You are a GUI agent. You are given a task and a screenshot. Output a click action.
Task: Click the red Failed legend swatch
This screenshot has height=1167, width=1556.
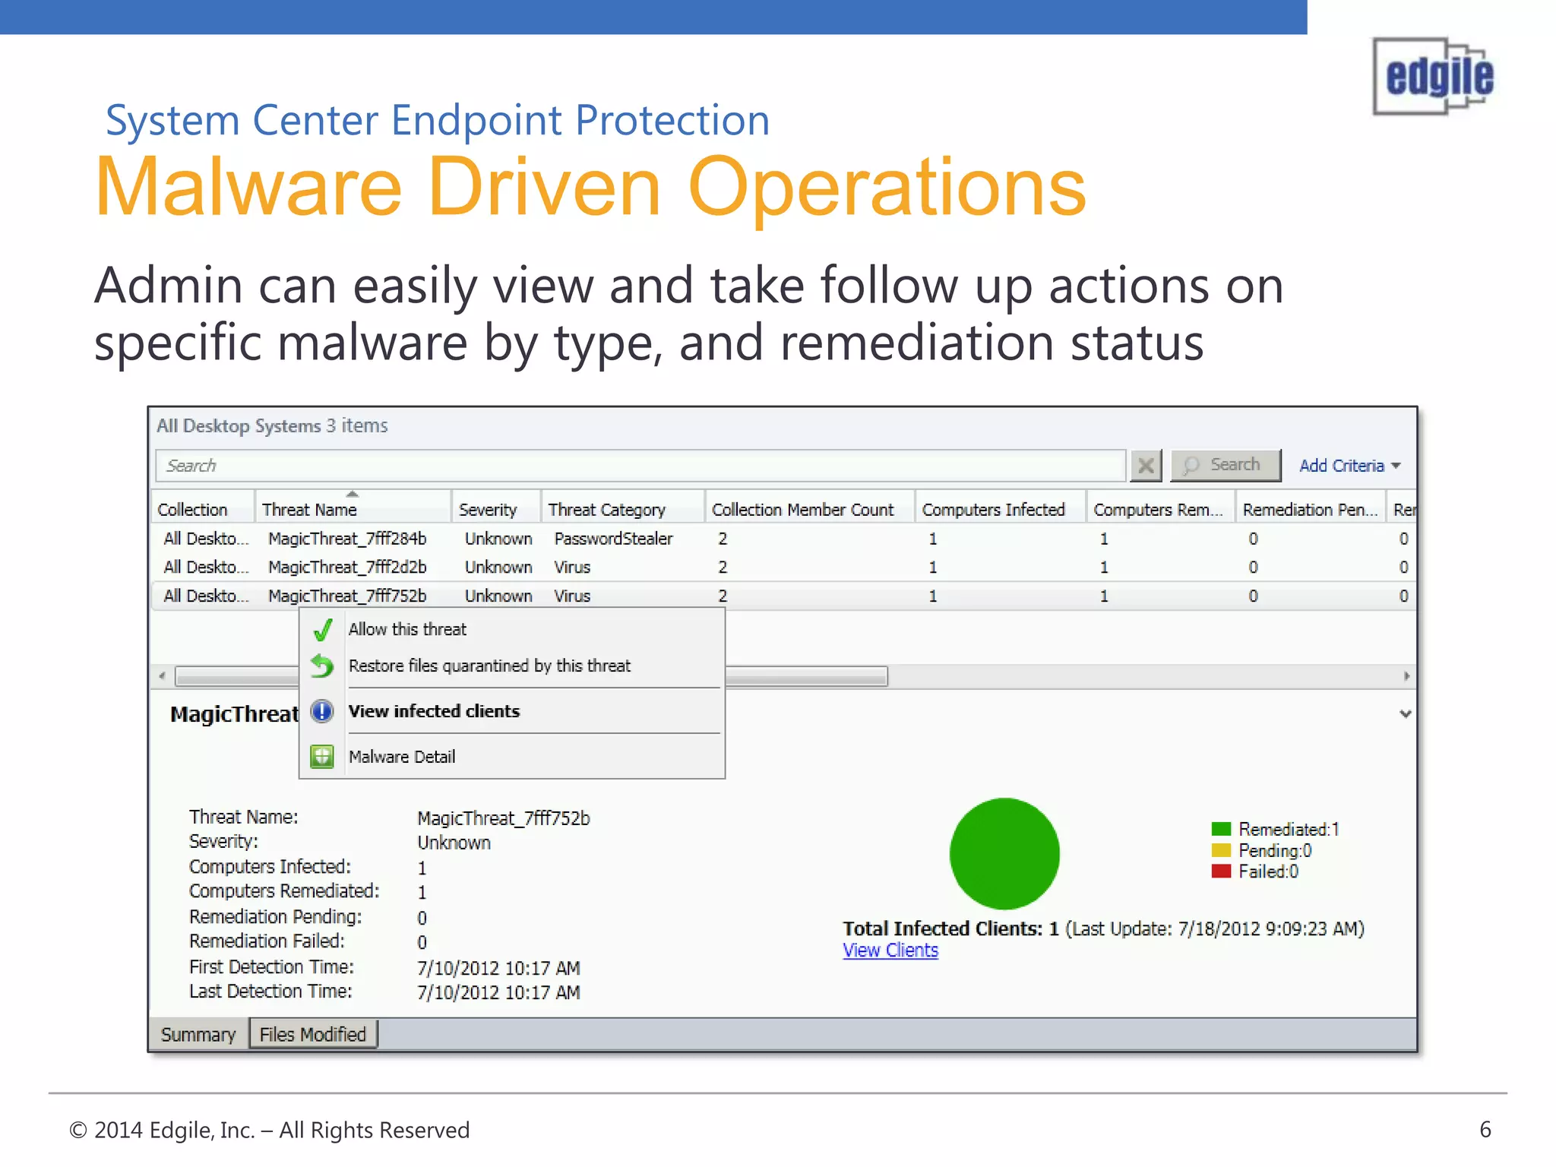point(1221,871)
